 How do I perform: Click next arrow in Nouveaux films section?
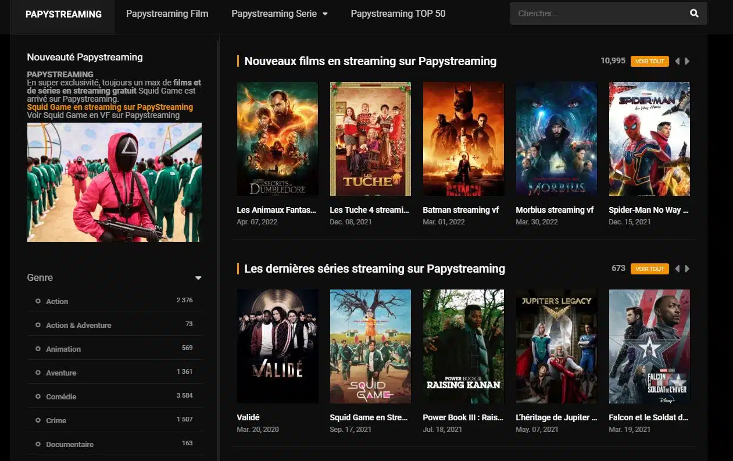pyautogui.click(x=687, y=61)
